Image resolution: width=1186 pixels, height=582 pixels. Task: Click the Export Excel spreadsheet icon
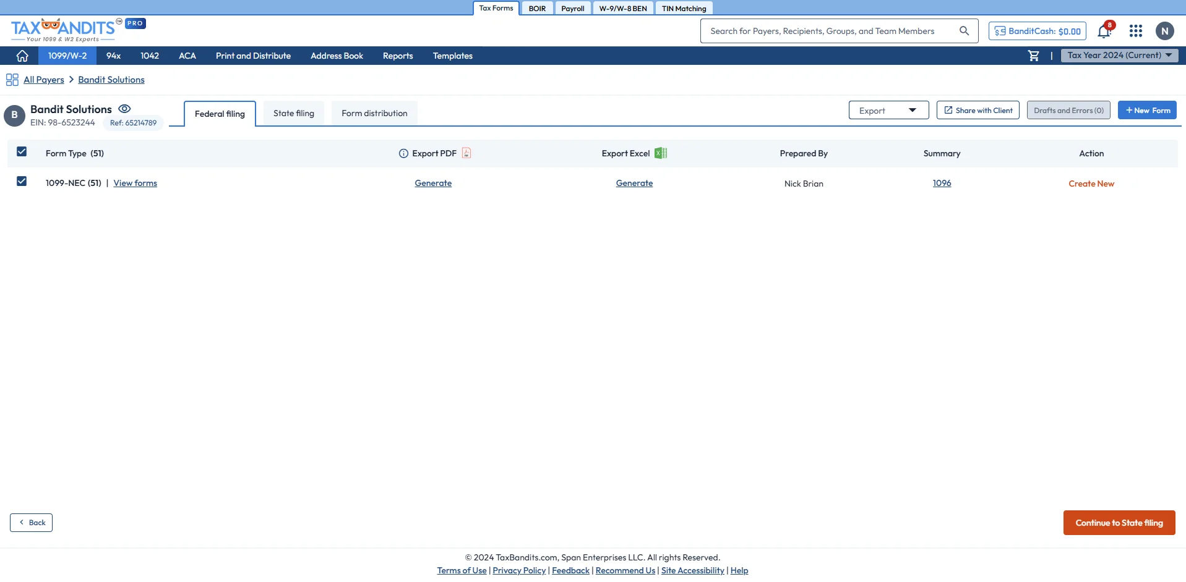(661, 153)
